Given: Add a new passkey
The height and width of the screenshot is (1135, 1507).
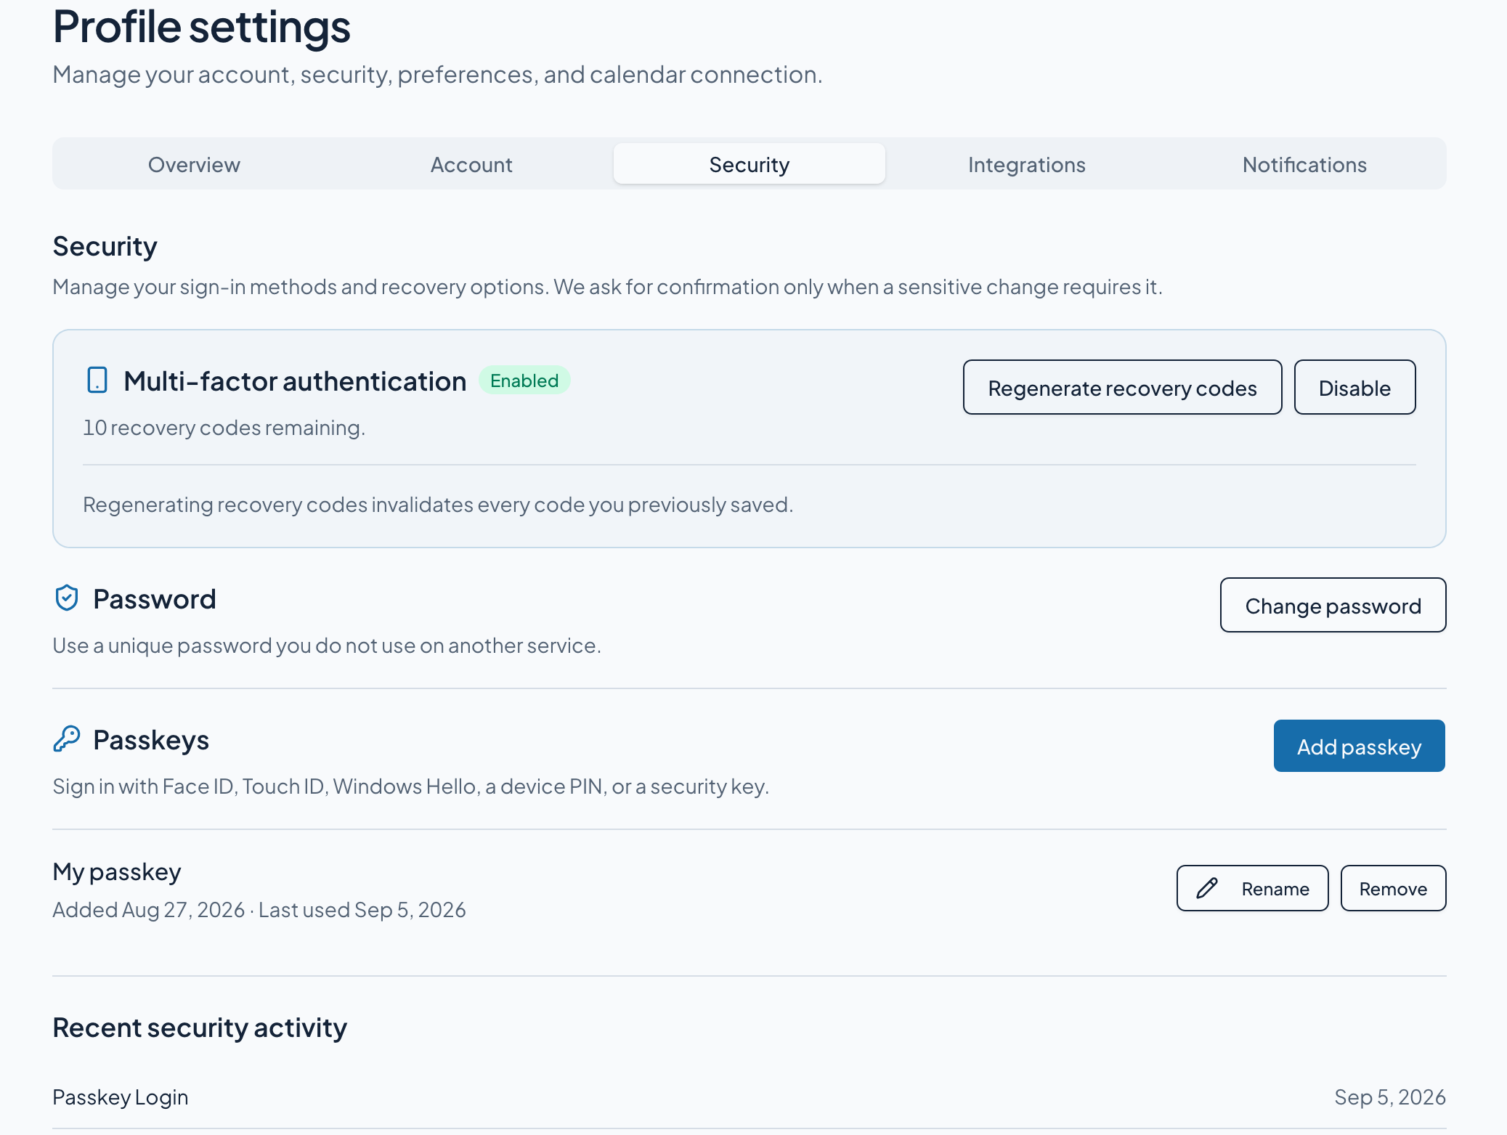Looking at the screenshot, I should click(1359, 747).
